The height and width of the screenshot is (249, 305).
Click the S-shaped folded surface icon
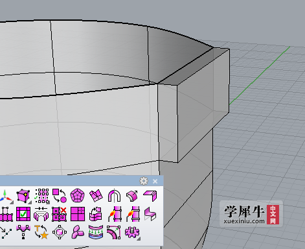pos(150,214)
